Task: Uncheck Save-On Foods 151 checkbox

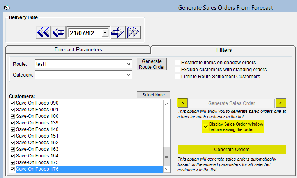Action: pos(13,136)
